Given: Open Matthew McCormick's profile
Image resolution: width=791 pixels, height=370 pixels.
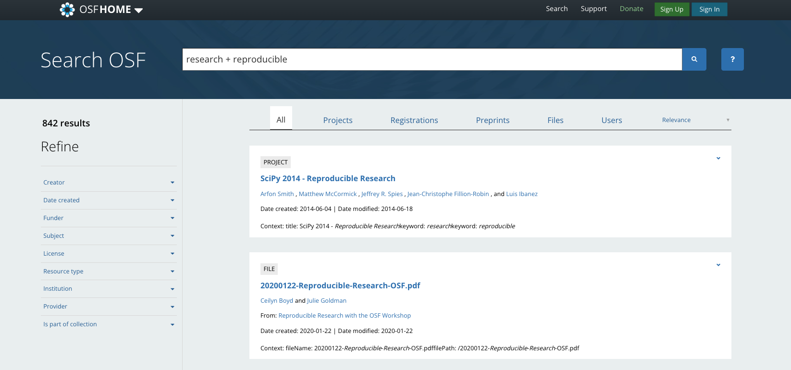Looking at the screenshot, I should coord(328,194).
